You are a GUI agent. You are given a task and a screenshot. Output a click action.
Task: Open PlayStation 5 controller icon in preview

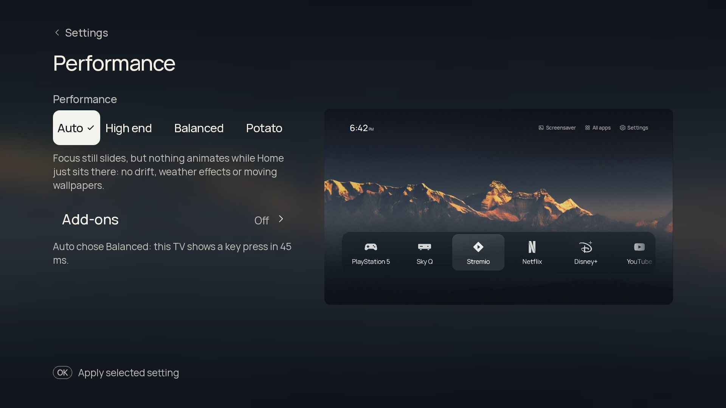(x=371, y=247)
